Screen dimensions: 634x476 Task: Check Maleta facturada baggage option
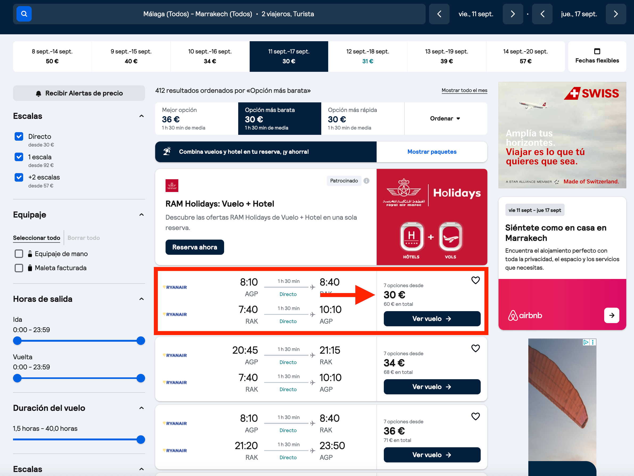click(x=19, y=268)
